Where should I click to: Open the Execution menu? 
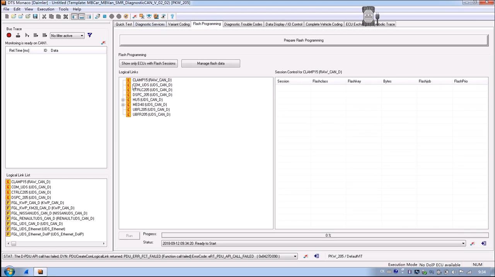tap(46, 9)
